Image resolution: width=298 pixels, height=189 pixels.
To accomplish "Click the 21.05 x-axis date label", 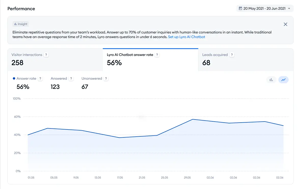I will (142, 178).
